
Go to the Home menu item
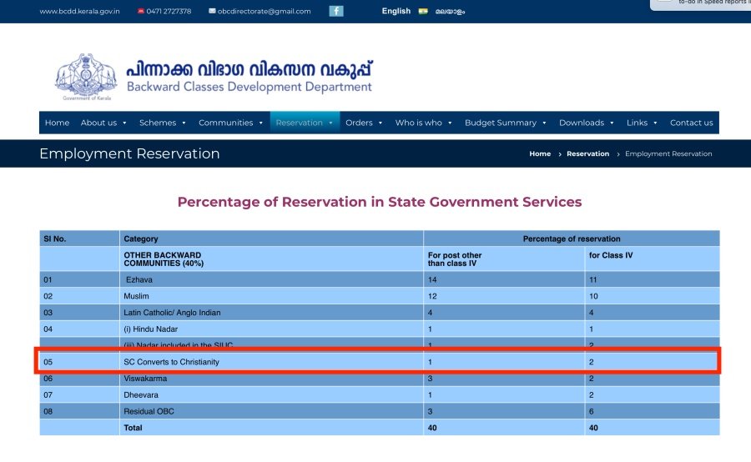pyautogui.click(x=57, y=123)
